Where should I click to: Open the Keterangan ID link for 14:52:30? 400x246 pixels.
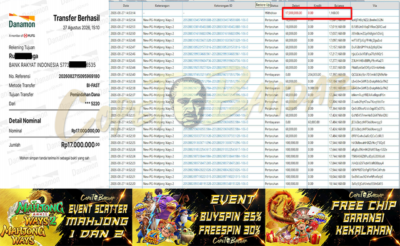pos(215,136)
